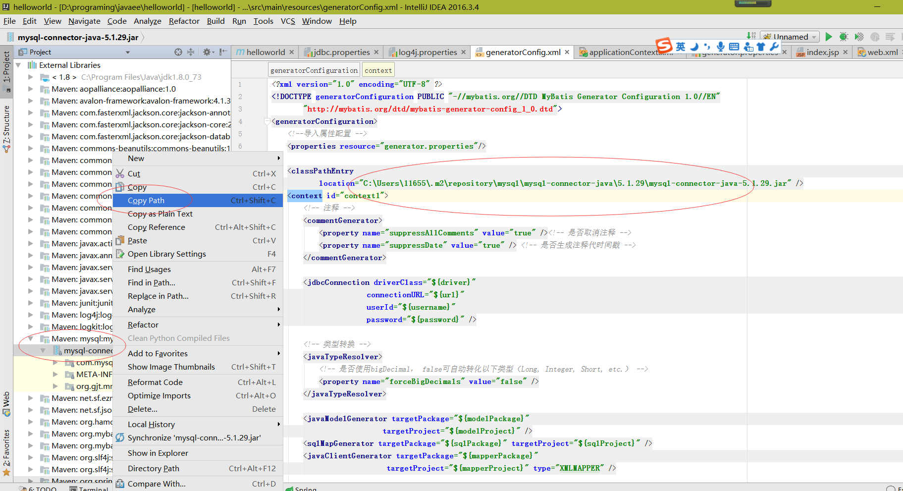This screenshot has height=491, width=903.
Task: Open the Sogou soft keyboard icon
Action: point(734,47)
